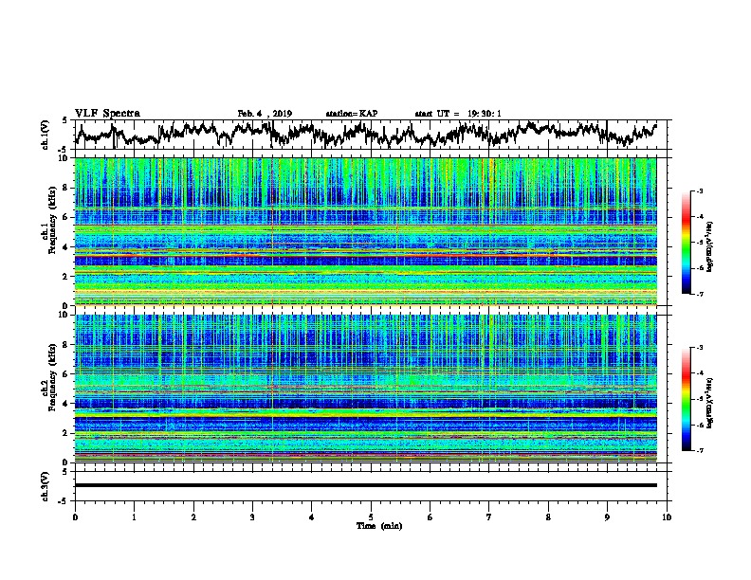Click the ch.2 color scale bar

[686, 399]
